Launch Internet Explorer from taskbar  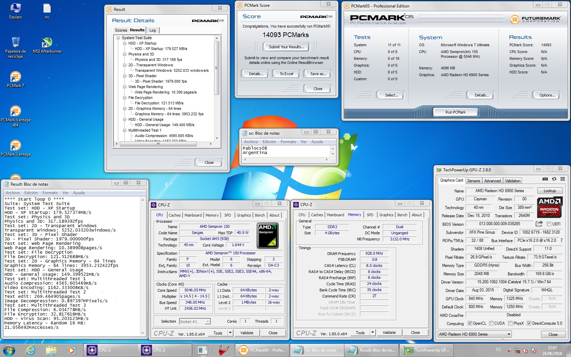pos(30,350)
